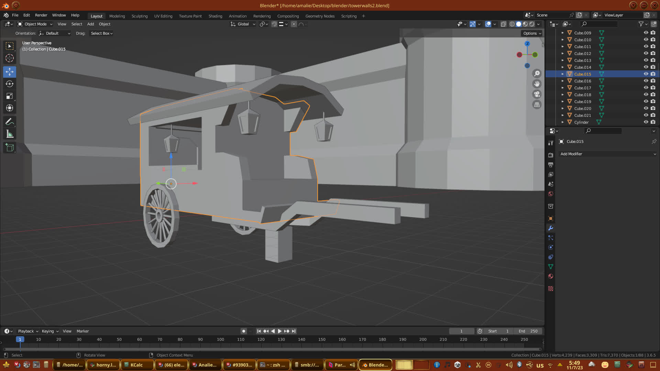Click the Options button in viewport
The image size is (660, 371).
coord(532,33)
